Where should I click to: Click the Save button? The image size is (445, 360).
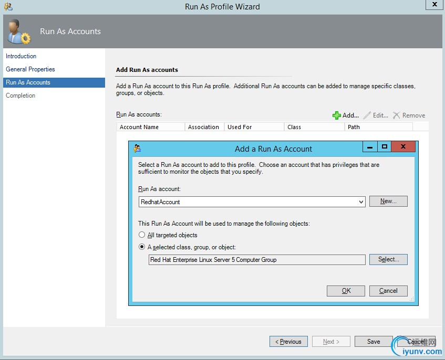pyautogui.click(x=374, y=342)
